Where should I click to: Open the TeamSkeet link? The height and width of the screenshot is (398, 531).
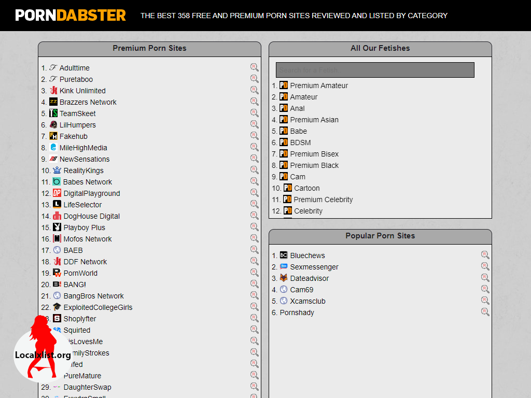78,113
